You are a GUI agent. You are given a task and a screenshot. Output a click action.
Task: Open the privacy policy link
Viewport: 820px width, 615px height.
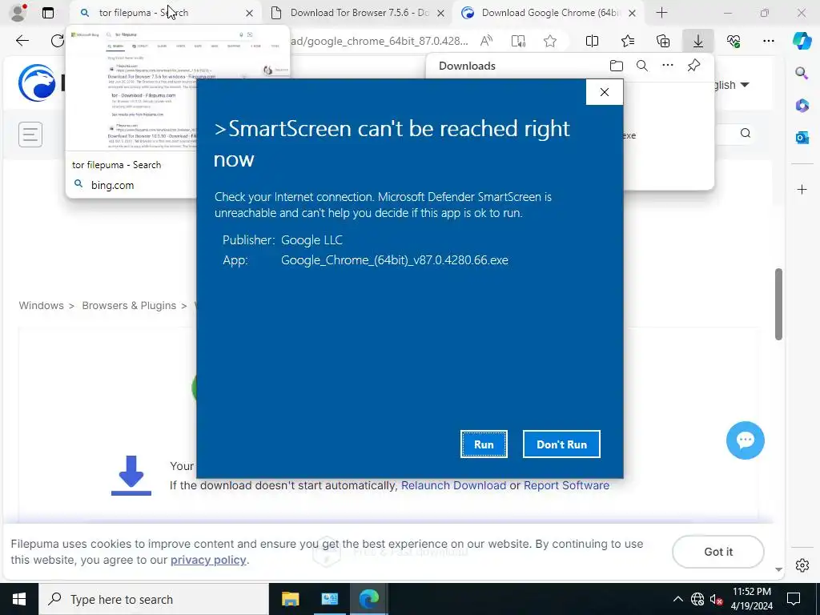pos(208,560)
